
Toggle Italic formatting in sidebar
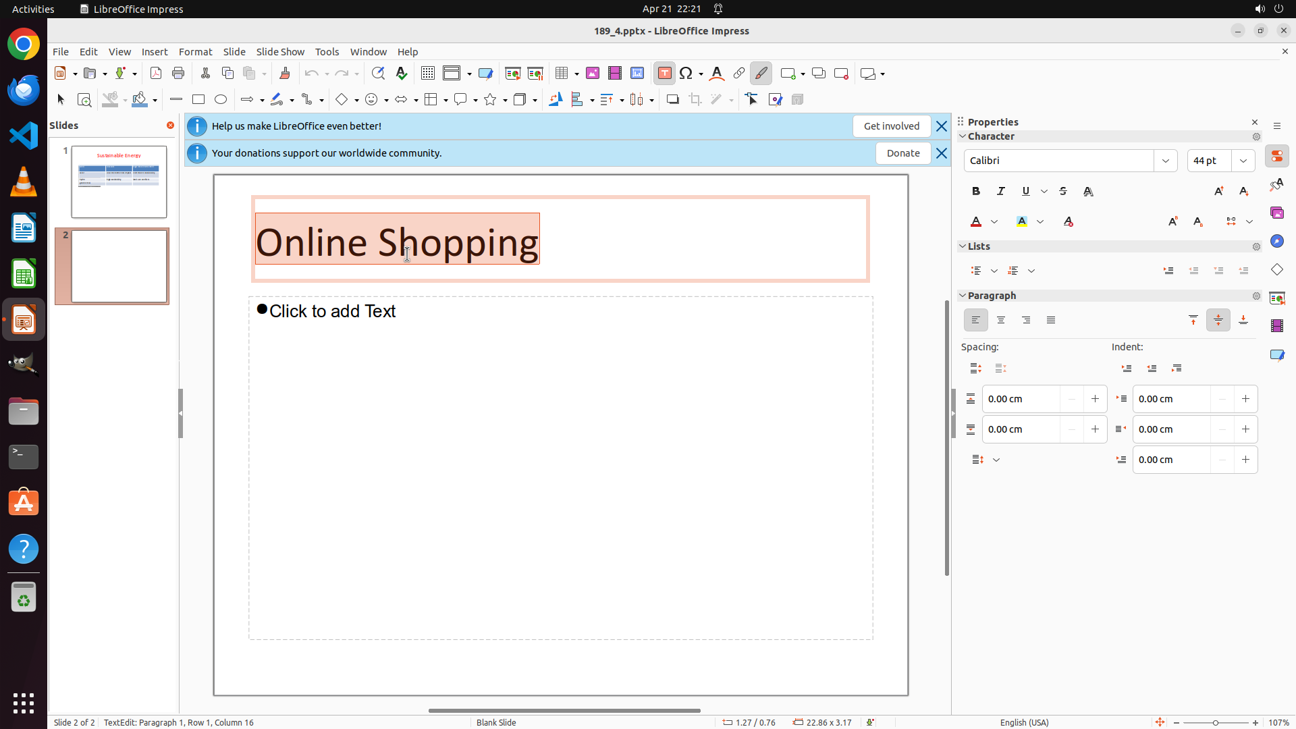point(1001,192)
